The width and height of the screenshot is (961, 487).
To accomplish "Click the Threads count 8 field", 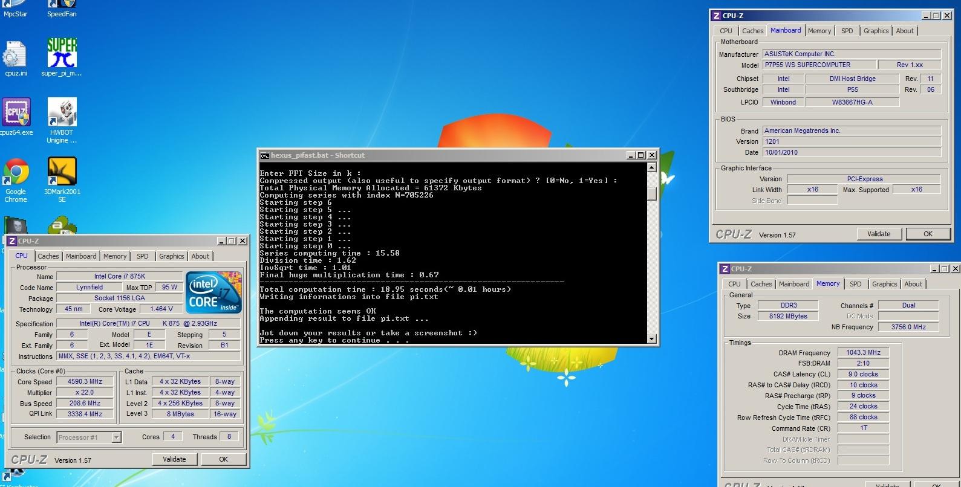I will click(x=229, y=437).
